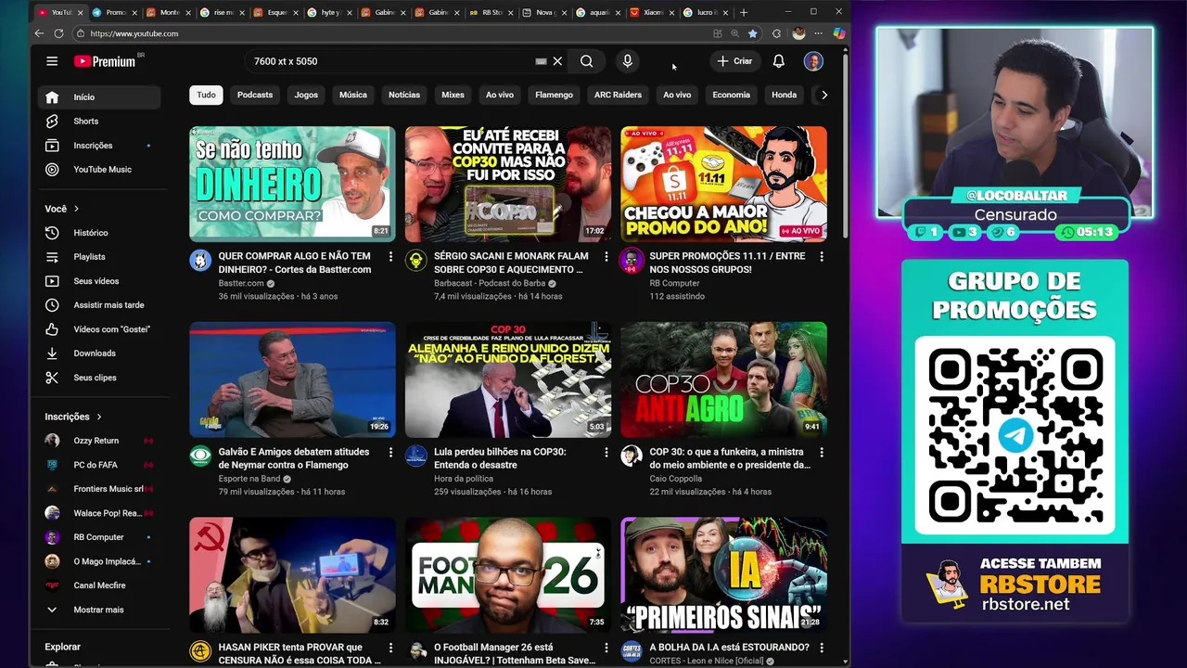Open options menu for 'Lula perdeu bilhões' video
The height and width of the screenshot is (668, 1187).
coord(606,453)
